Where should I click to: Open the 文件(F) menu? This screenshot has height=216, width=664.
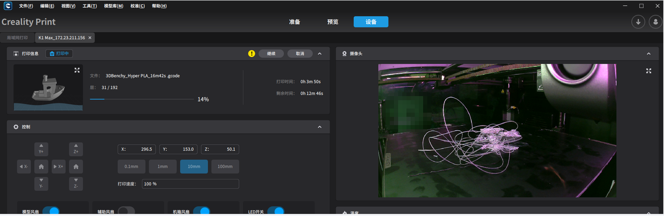[x=26, y=6]
